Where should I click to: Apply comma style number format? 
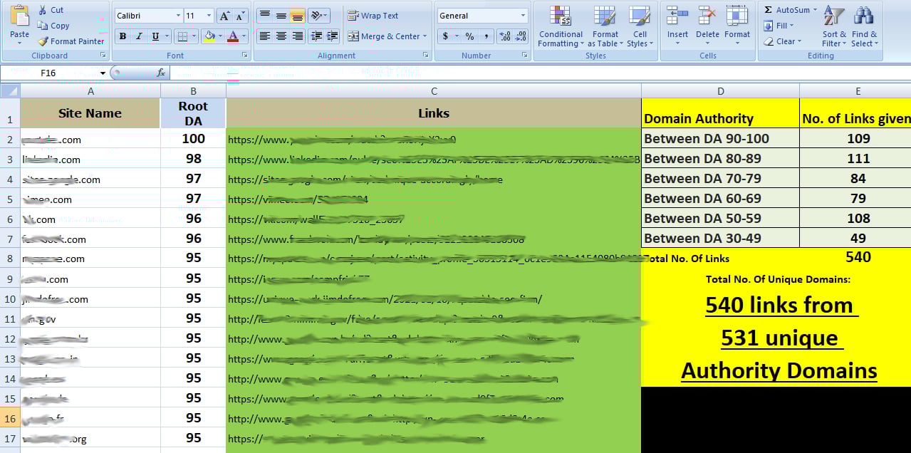(486, 36)
